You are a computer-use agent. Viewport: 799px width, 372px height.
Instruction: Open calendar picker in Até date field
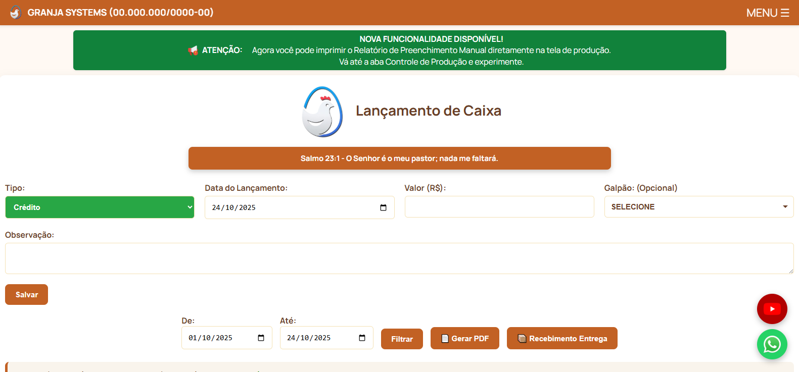[362, 338]
